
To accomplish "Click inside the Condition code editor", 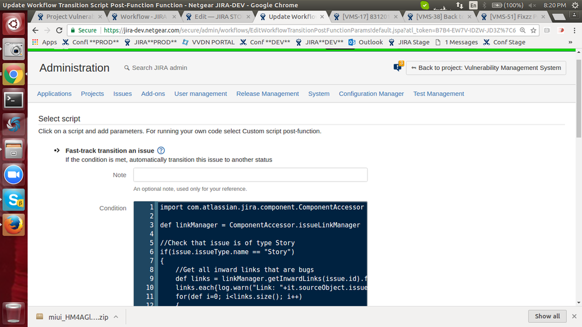I will point(251,254).
